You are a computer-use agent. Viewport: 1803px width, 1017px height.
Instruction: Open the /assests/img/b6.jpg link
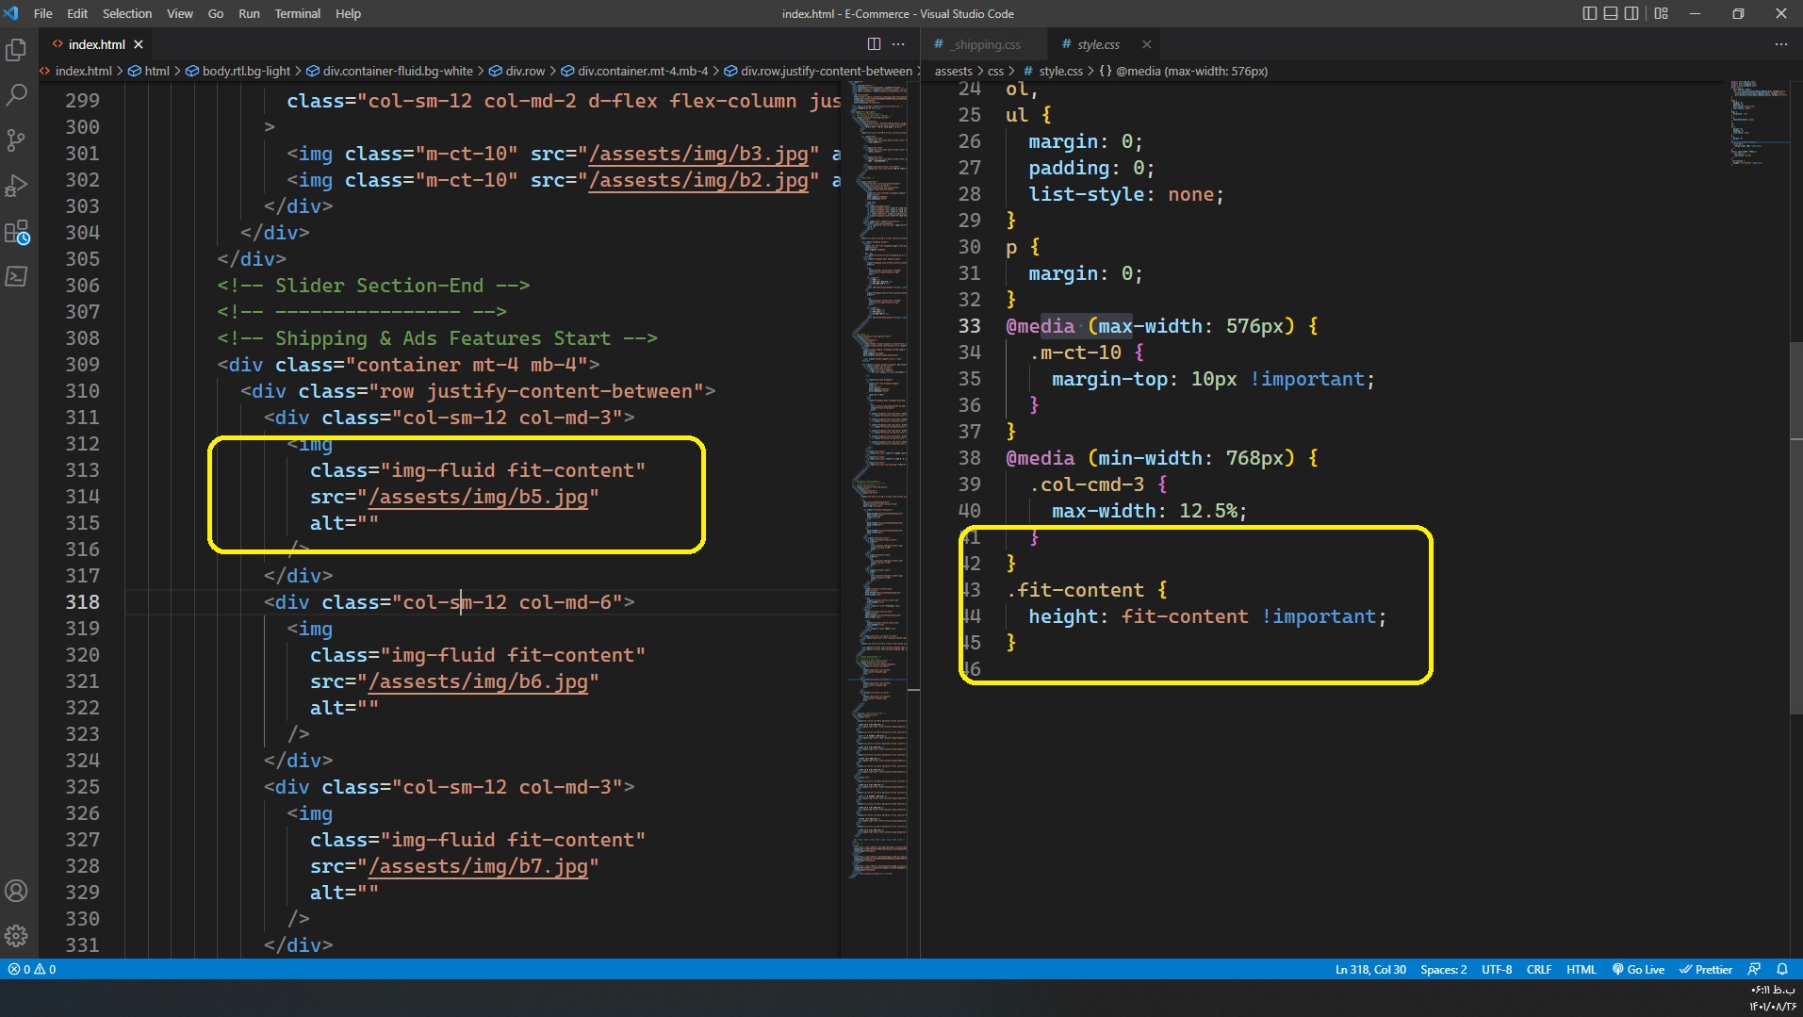(x=478, y=681)
